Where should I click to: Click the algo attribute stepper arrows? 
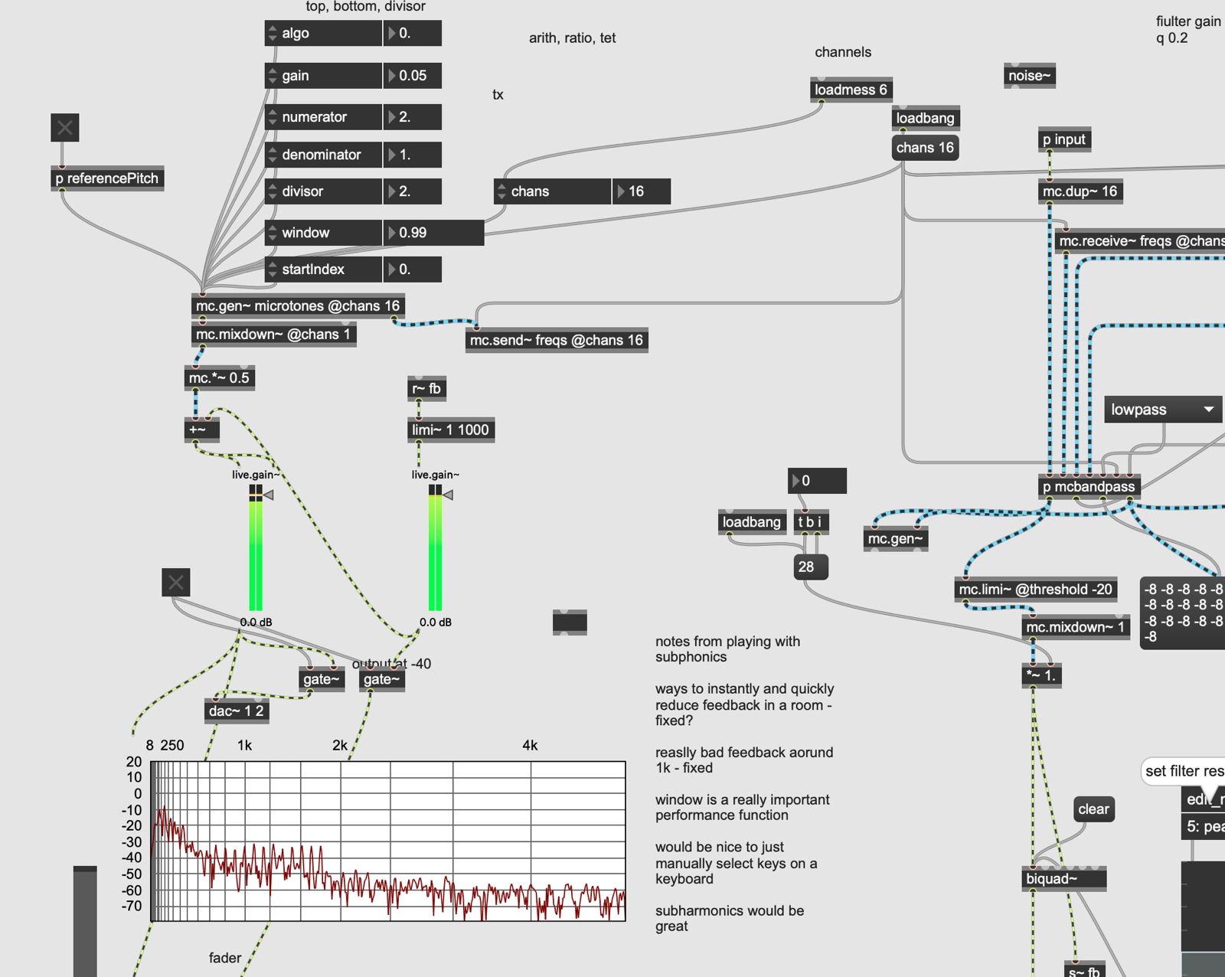click(x=272, y=34)
